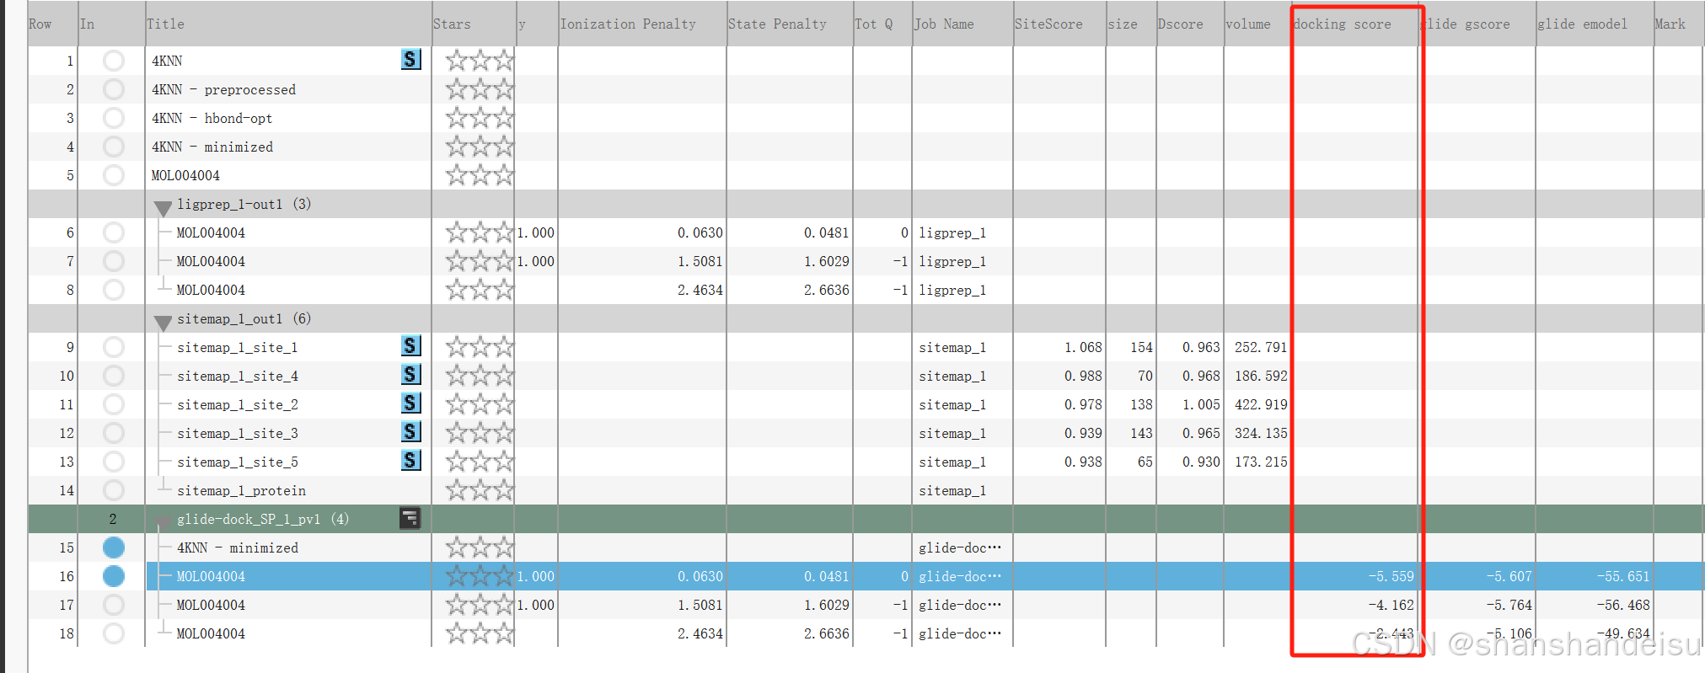Set star rating for row 5 MOL004004
This screenshot has height=673, width=1705.
pyautogui.click(x=480, y=175)
